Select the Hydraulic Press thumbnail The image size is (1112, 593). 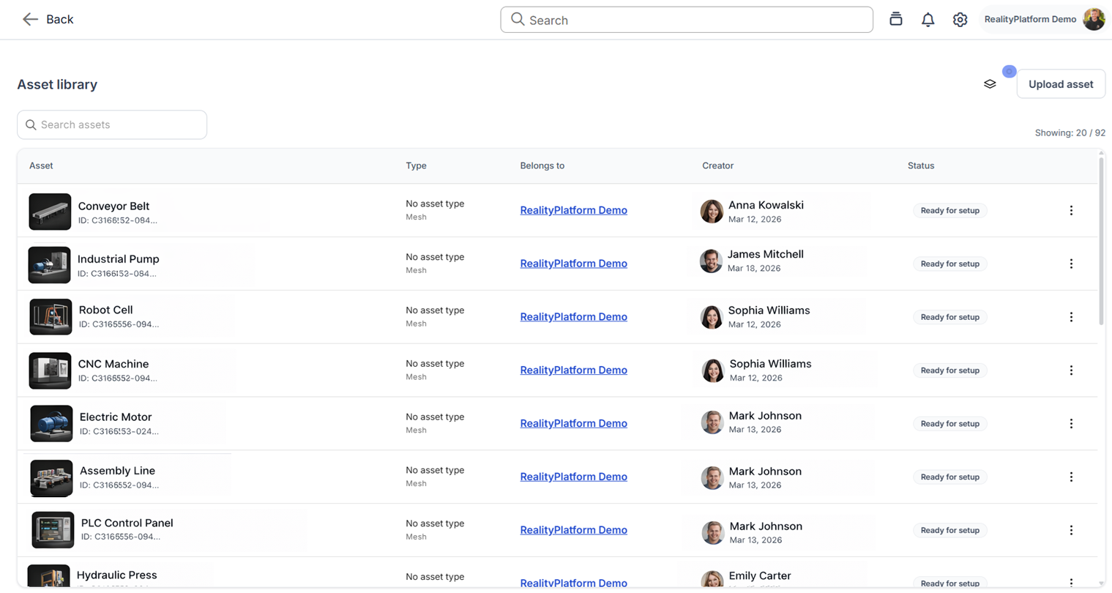(x=49, y=577)
